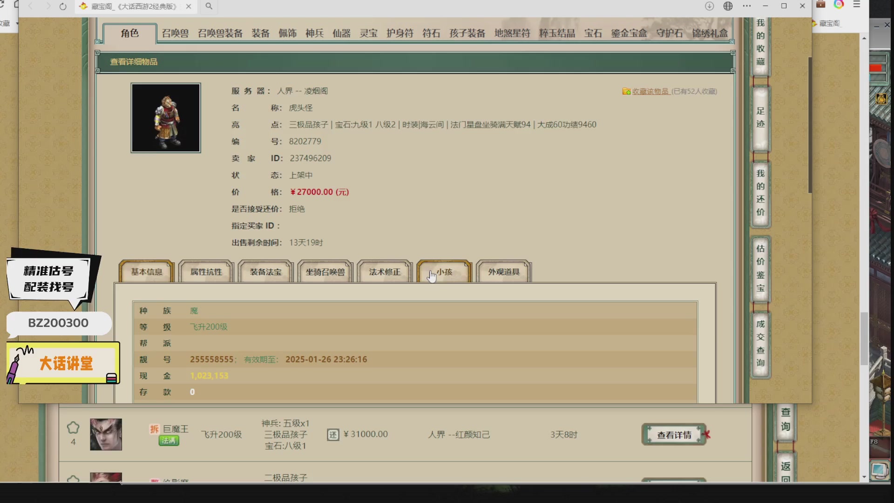This screenshot has height=503, width=894.
Task: Click the red ¥31000.00 price text
Action: (366, 434)
